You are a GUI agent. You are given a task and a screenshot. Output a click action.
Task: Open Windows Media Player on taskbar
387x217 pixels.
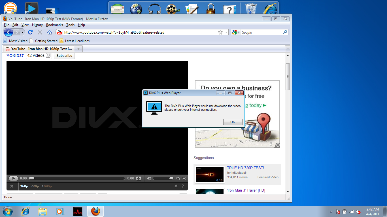tap(60, 211)
